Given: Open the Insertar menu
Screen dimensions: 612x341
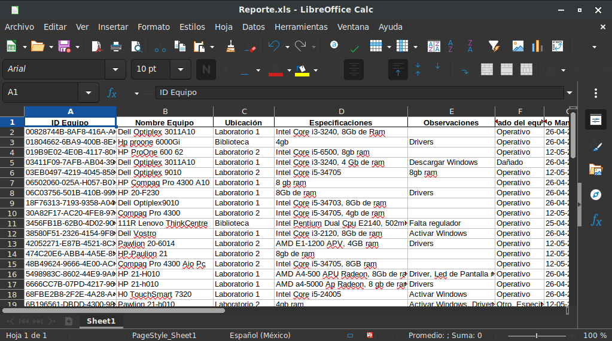Looking at the screenshot, I should pos(113,27).
